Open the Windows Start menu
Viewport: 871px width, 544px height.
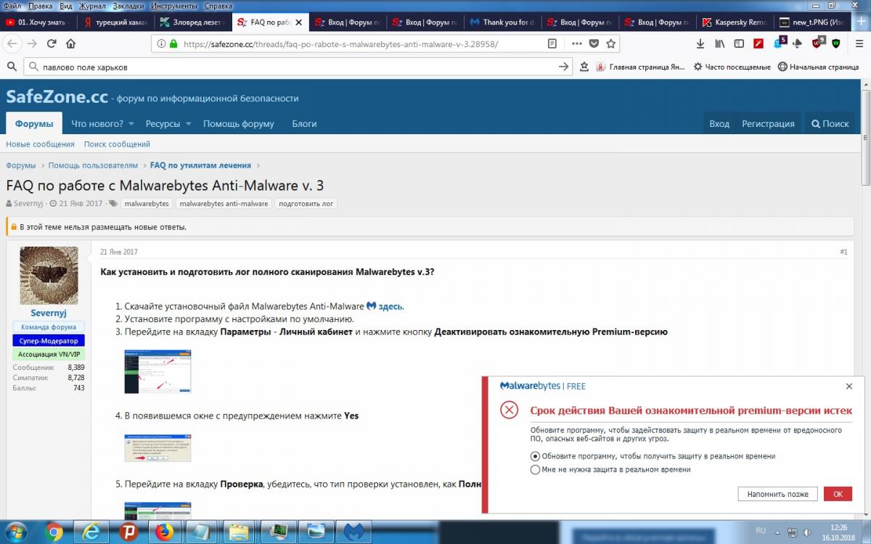point(15,532)
